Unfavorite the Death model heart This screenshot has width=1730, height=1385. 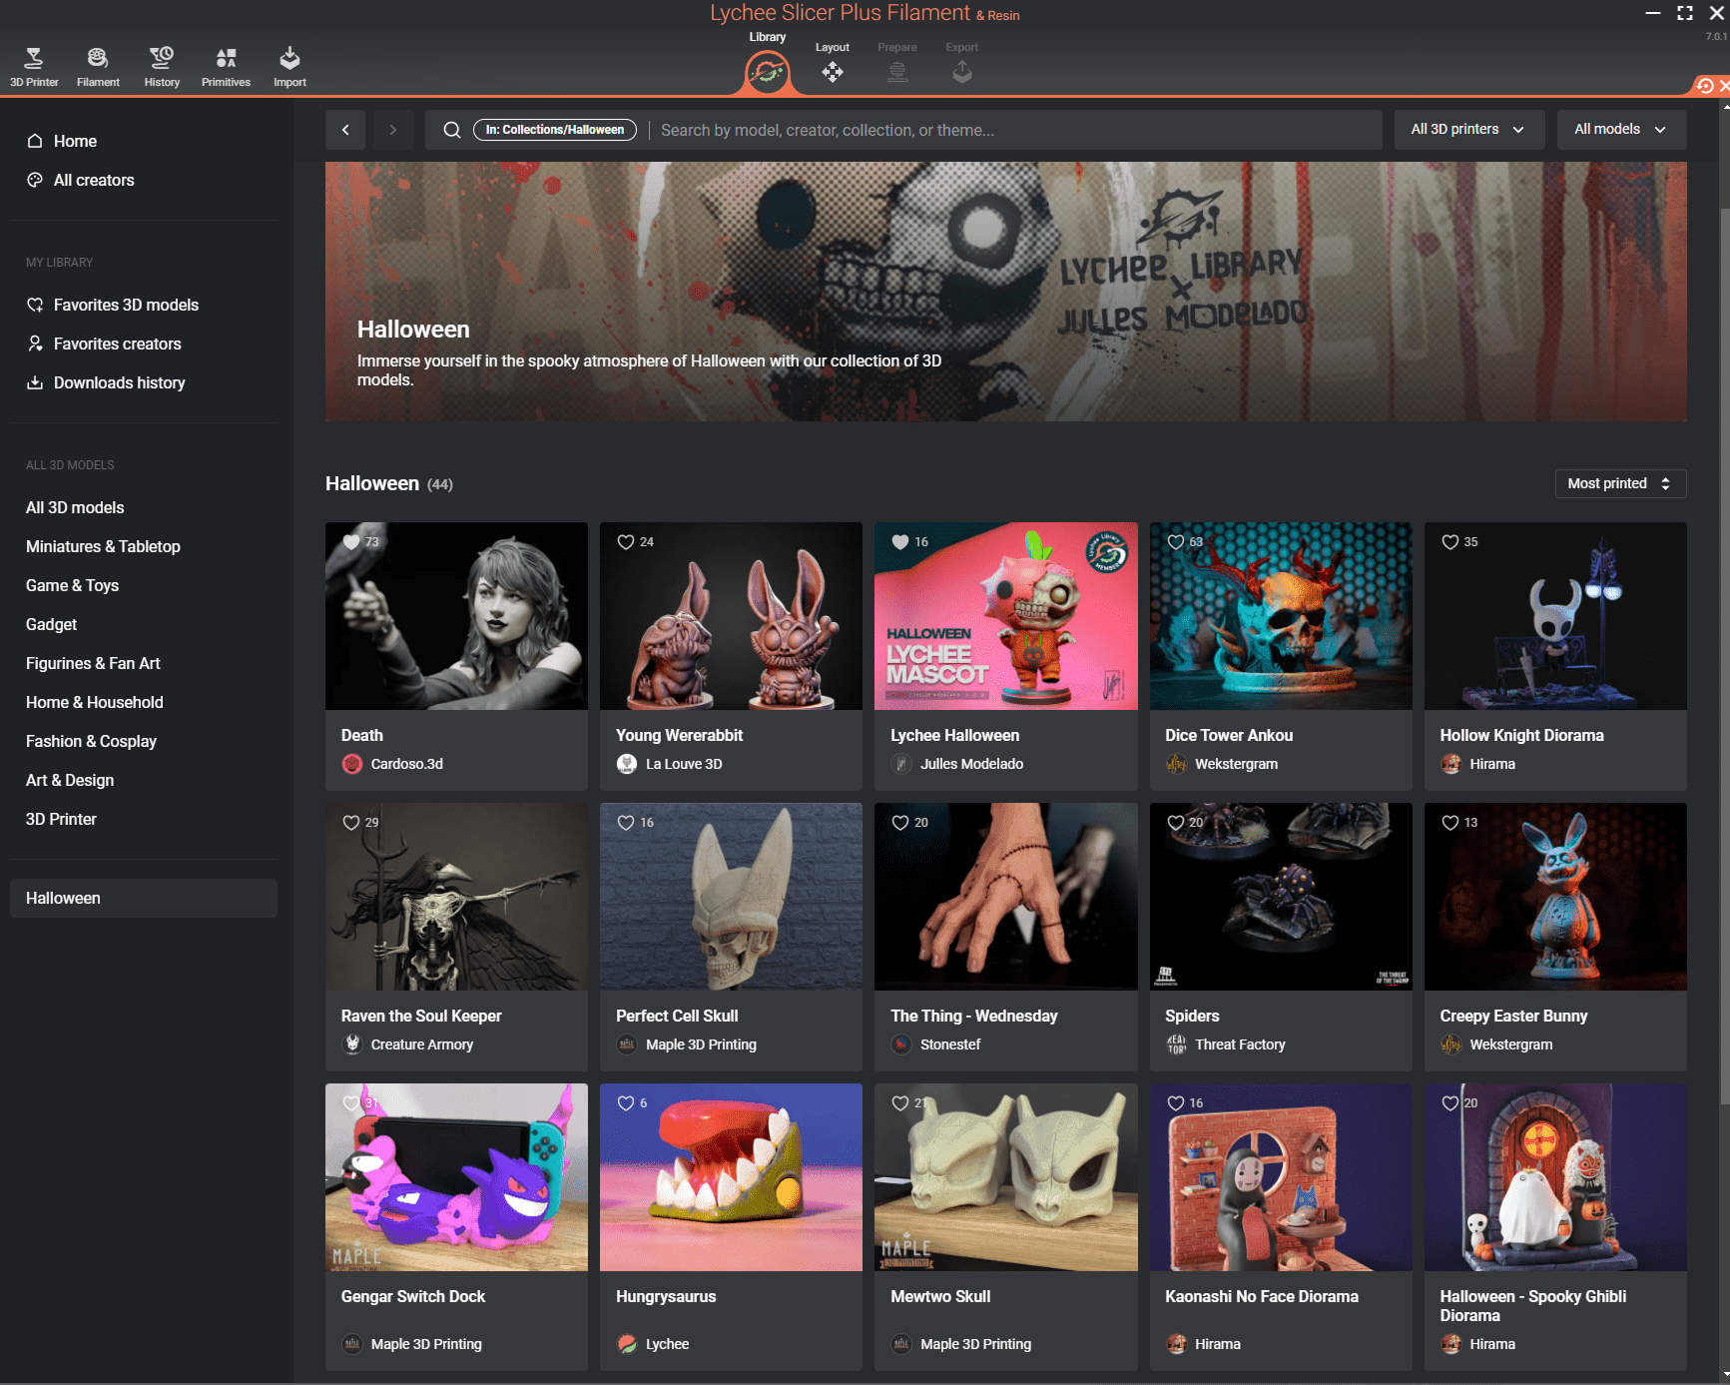351,542
